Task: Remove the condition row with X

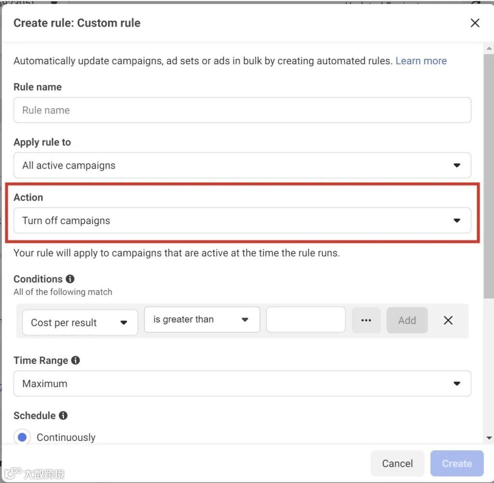Action: point(448,320)
